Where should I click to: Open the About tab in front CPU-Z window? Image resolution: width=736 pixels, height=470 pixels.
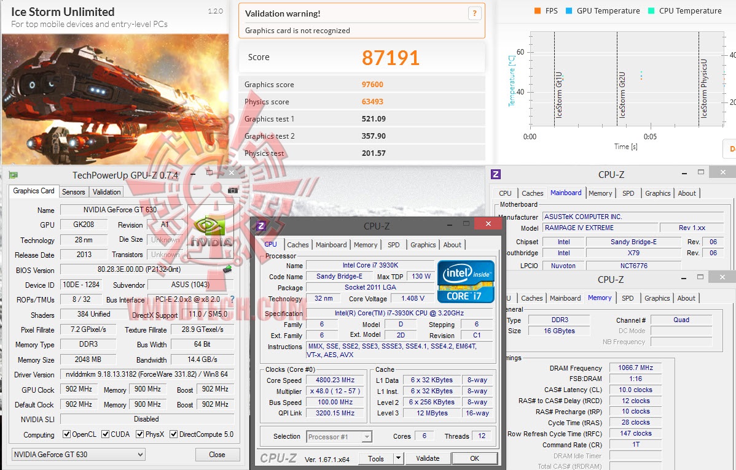tap(453, 245)
